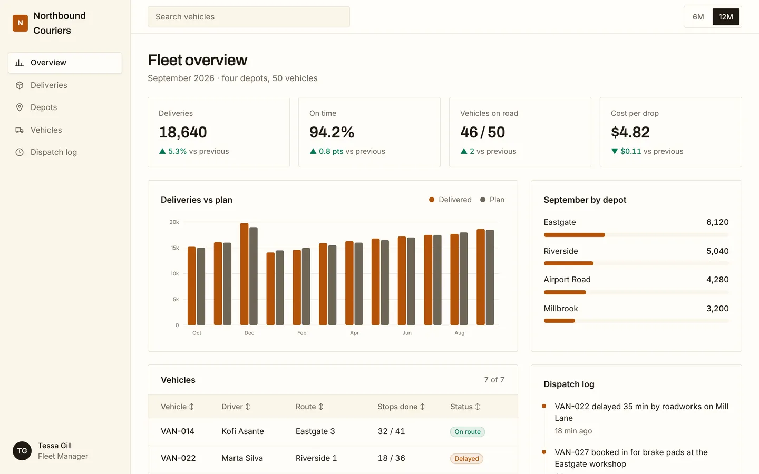
Task: Click the Depots map pin icon
Action: (20, 107)
